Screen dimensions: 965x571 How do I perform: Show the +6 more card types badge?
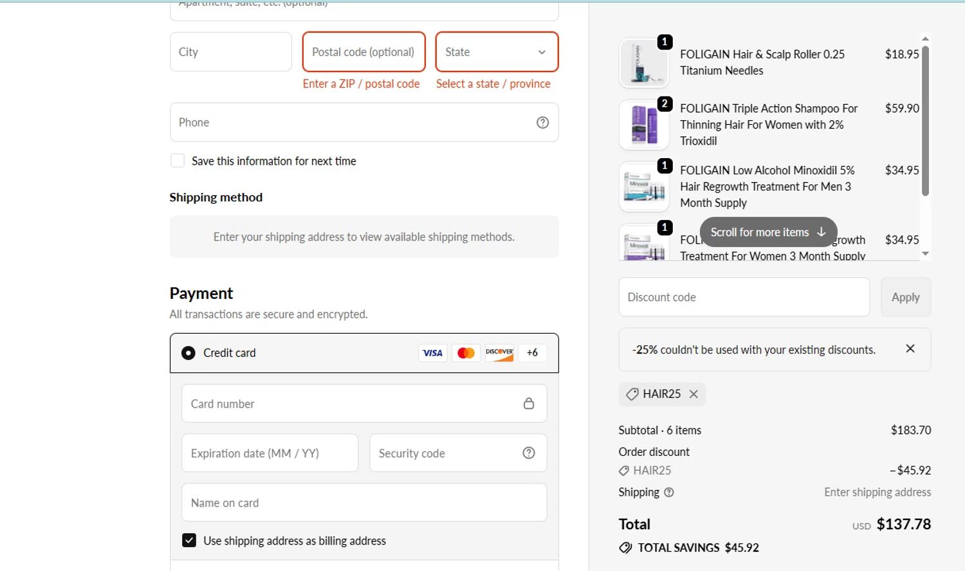click(x=532, y=352)
